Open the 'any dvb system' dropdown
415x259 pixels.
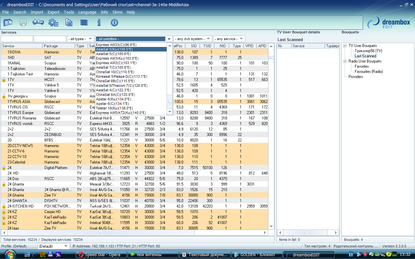pos(193,39)
